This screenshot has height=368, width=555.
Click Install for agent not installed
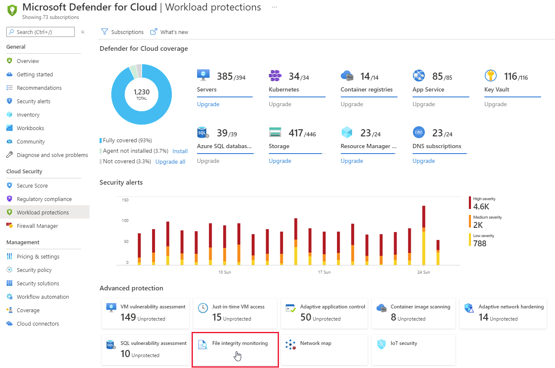pos(180,151)
